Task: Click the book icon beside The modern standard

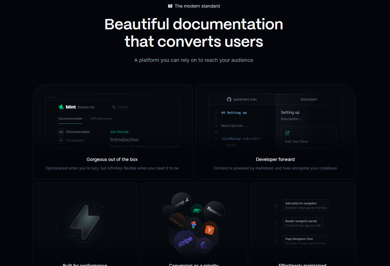Action: [170, 6]
